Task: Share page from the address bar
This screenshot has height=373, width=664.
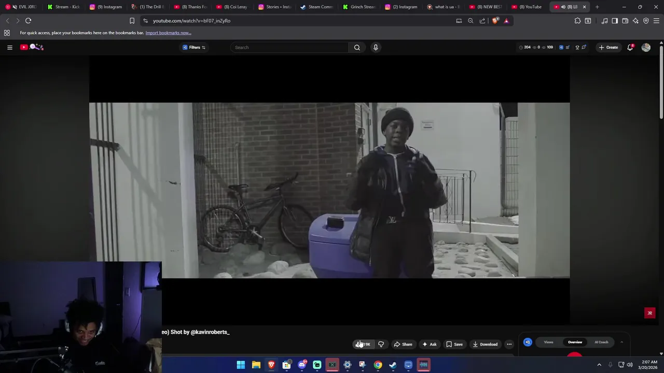Action: click(x=482, y=21)
